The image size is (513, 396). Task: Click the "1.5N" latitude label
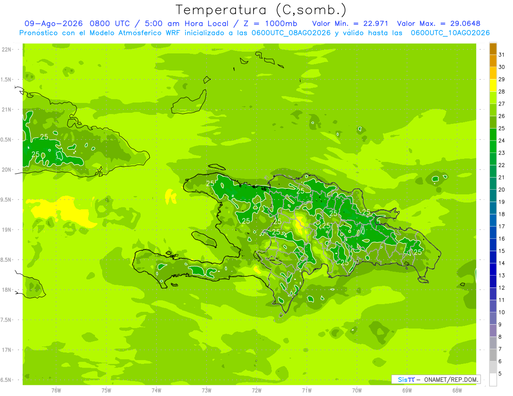6,80
